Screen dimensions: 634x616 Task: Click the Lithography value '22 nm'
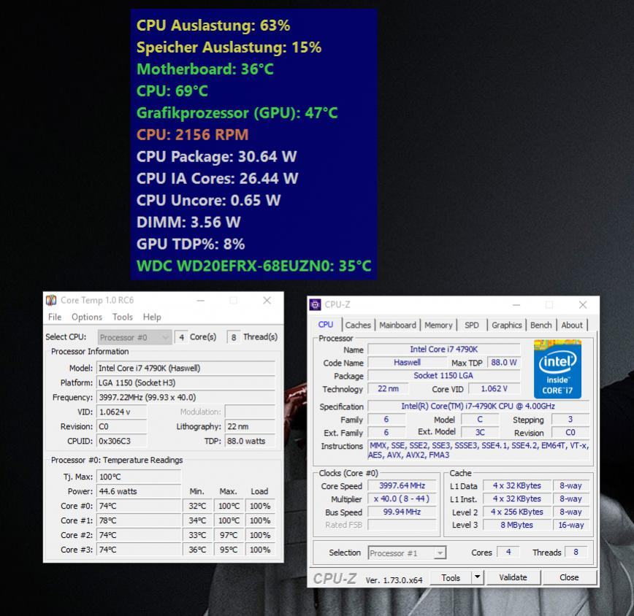coord(250,426)
